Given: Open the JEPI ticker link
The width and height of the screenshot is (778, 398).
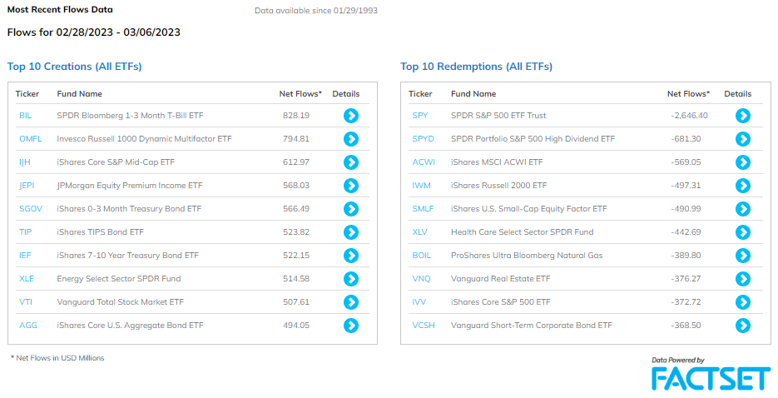Looking at the screenshot, I should pos(27,185).
